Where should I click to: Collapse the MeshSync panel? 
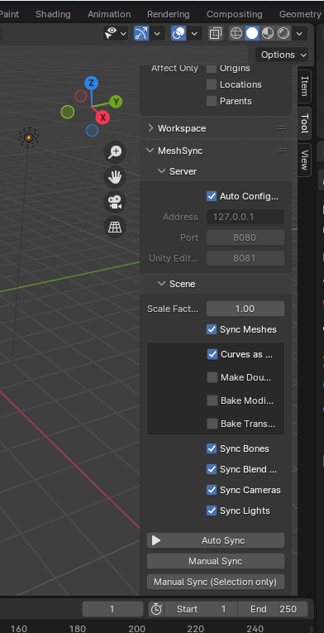point(150,150)
